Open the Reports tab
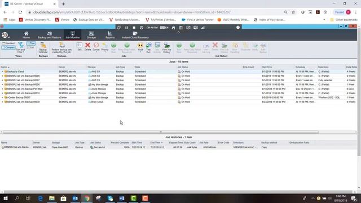The width and height of the screenshot is (361, 203). (110, 35)
